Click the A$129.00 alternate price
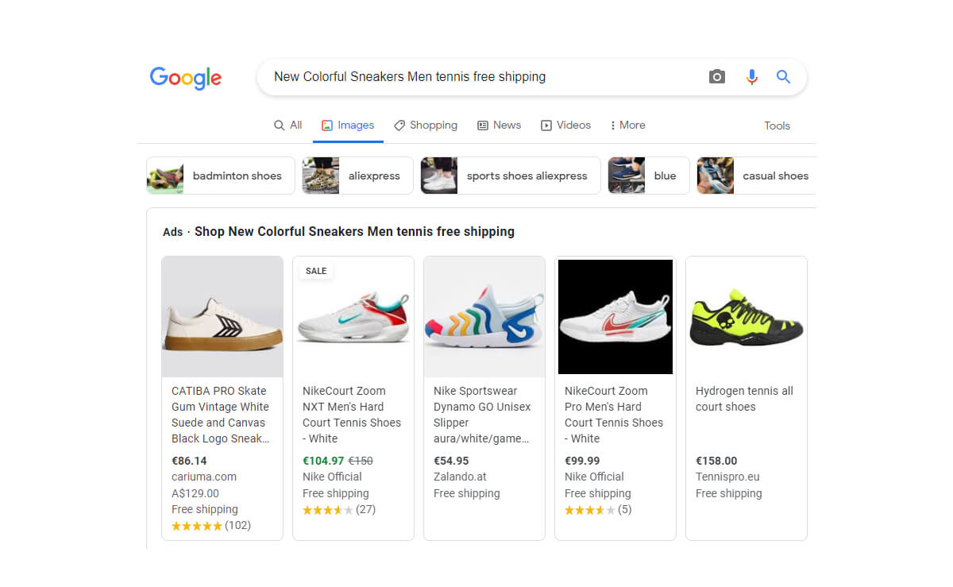The width and height of the screenshot is (953, 587). point(195,493)
